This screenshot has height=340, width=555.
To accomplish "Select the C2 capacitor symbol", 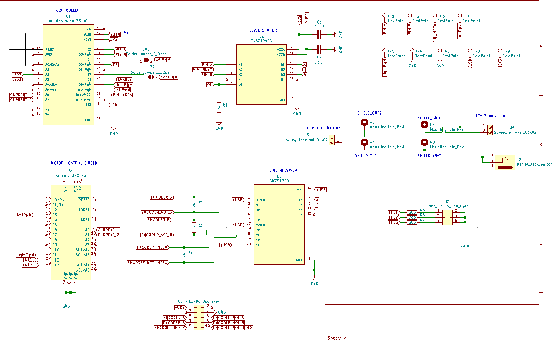I will point(320,50).
